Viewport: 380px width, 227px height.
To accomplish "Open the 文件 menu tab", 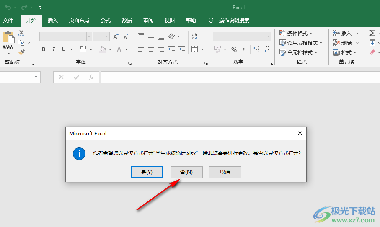I will coord(8,21).
